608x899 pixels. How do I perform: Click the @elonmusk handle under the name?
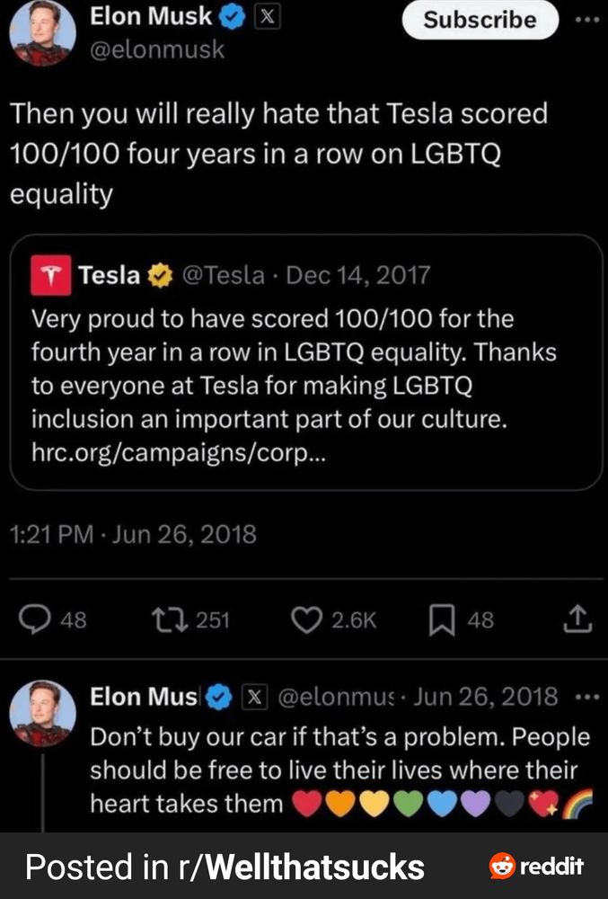point(156,50)
